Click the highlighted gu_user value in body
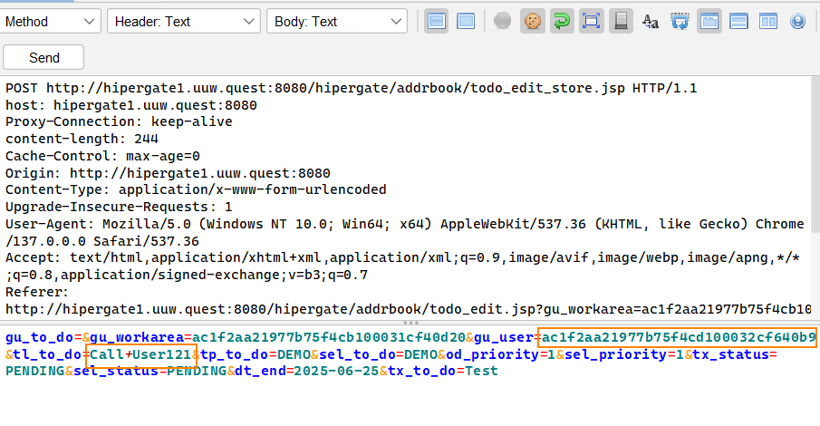 678,337
